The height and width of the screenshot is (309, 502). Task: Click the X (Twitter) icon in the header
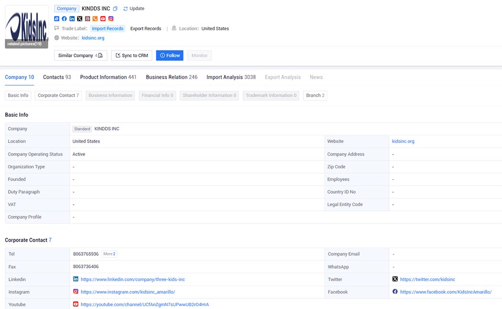click(80, 19)
